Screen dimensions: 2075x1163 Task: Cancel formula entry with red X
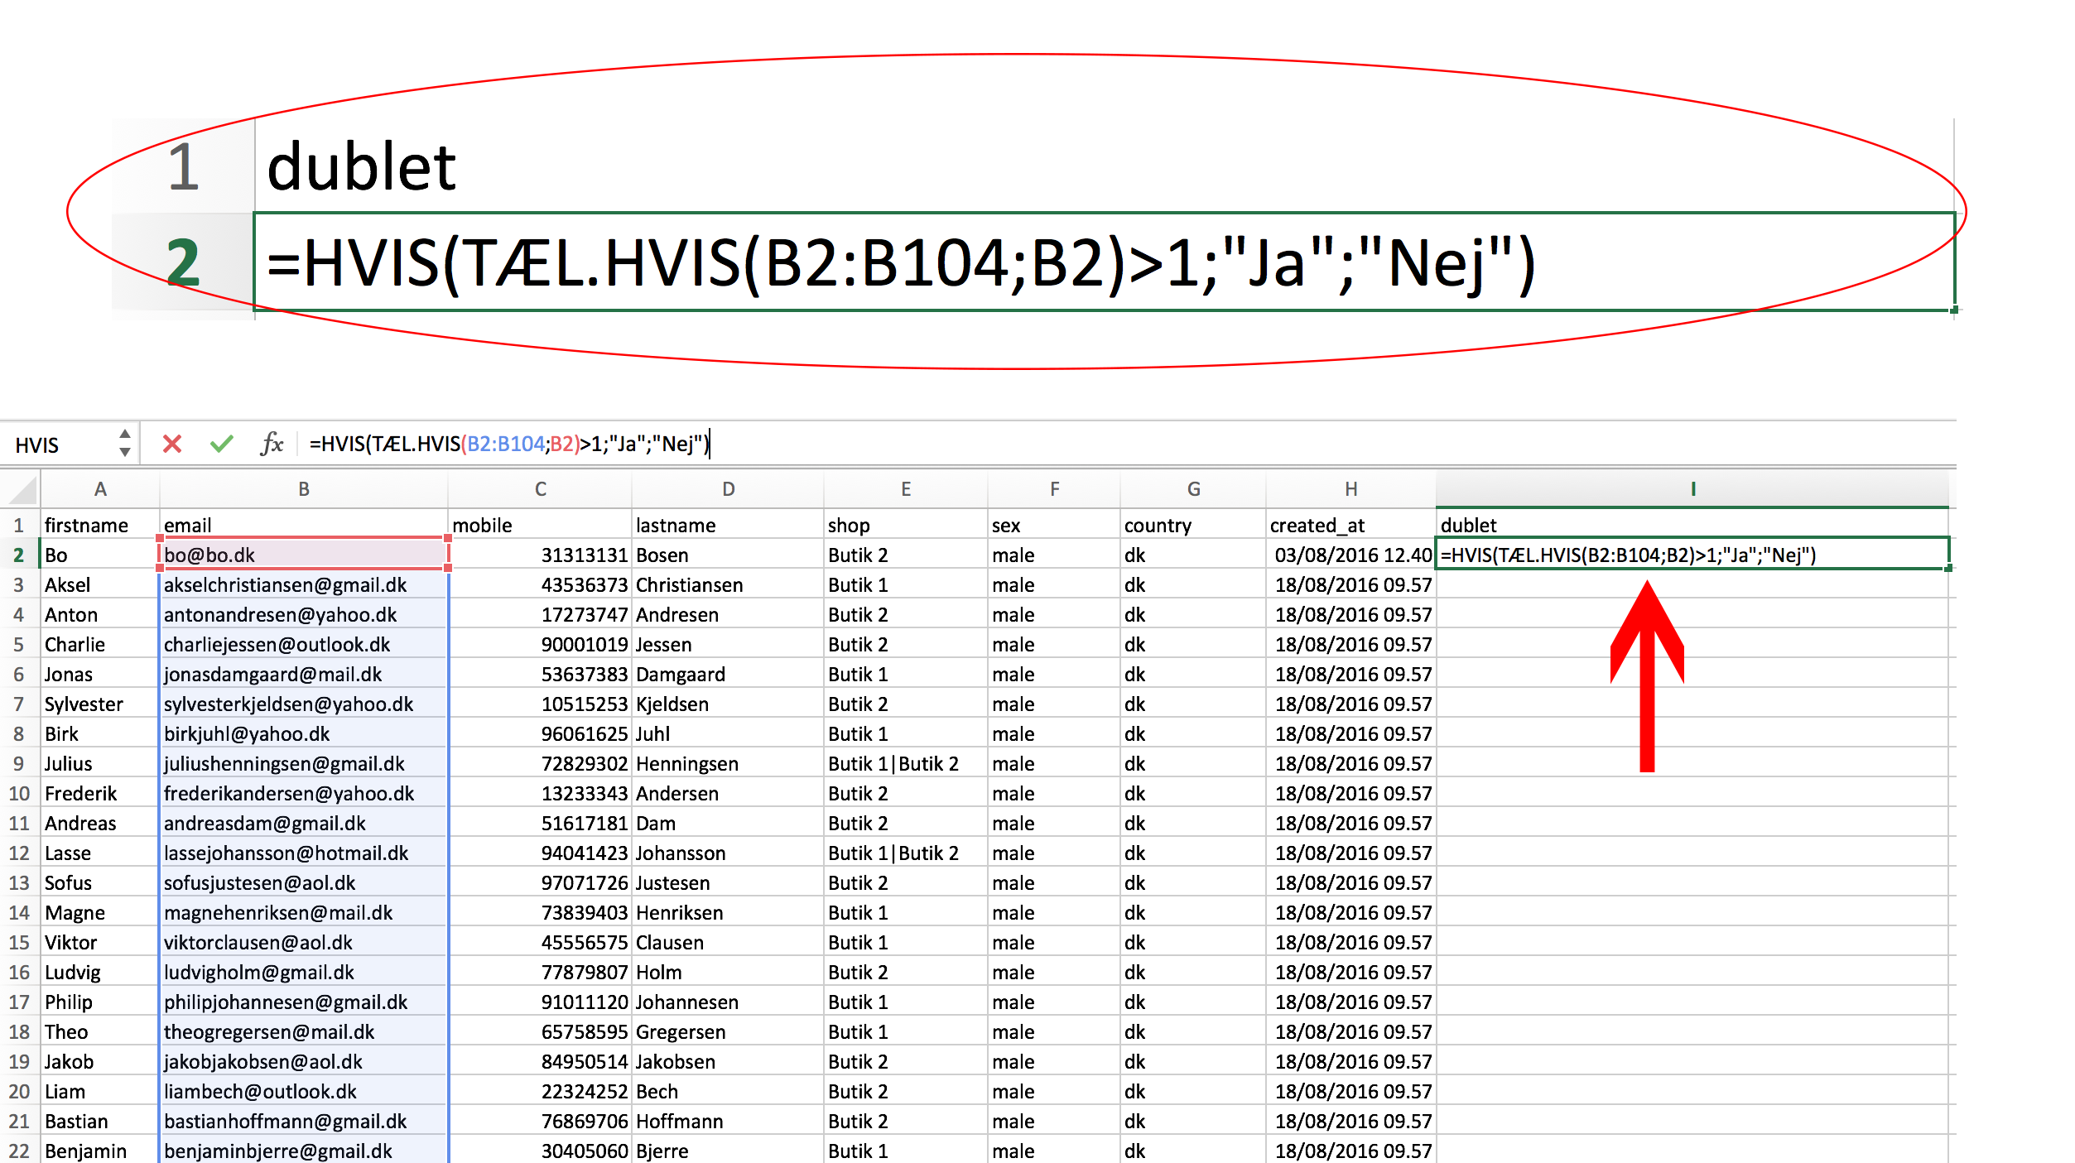point(172,445)
